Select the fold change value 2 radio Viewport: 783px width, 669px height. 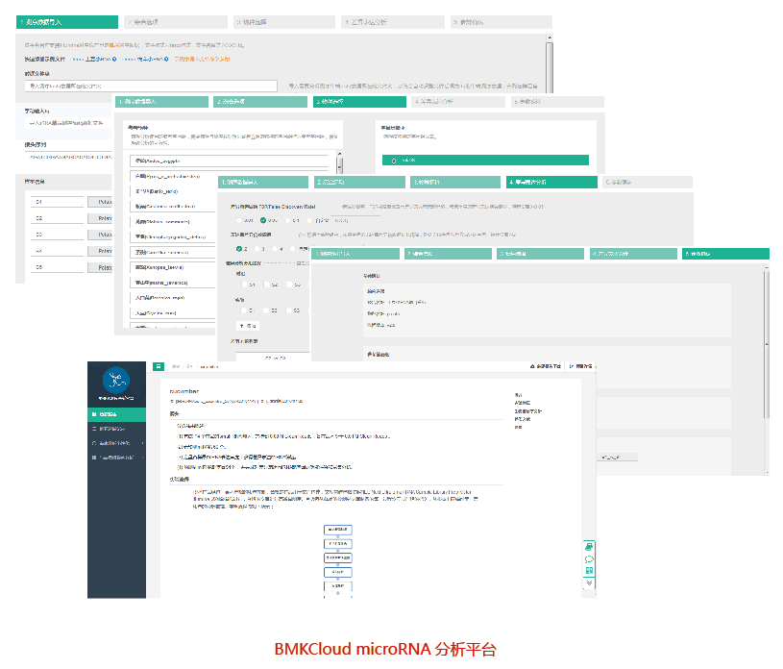tap(240, 248)
